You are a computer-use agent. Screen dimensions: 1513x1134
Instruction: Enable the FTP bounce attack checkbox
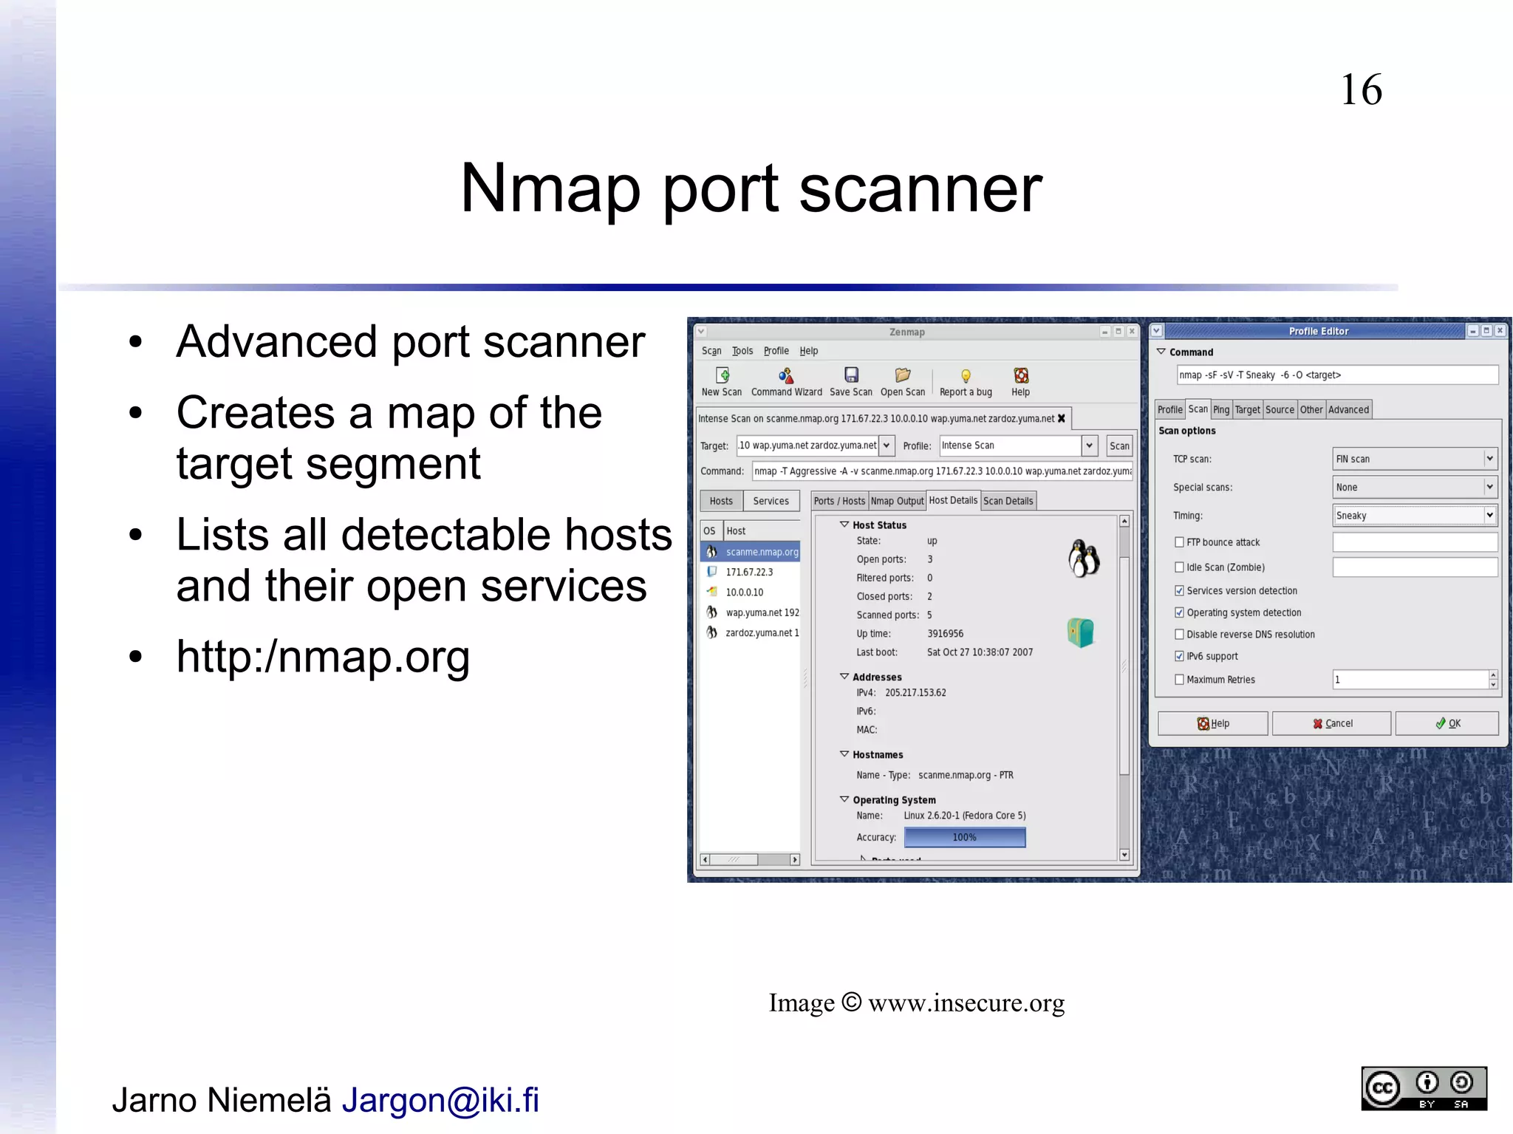tap(1179, 542)
